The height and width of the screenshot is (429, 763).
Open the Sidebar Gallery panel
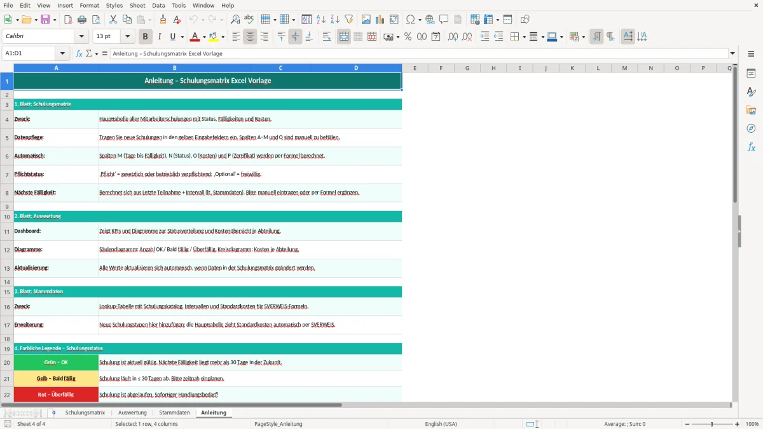point(751,110)
